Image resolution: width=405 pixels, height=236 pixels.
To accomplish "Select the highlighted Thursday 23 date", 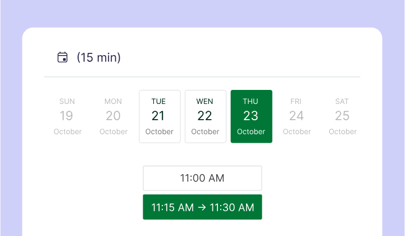I will pyautogui.click(x=251, y=116).
